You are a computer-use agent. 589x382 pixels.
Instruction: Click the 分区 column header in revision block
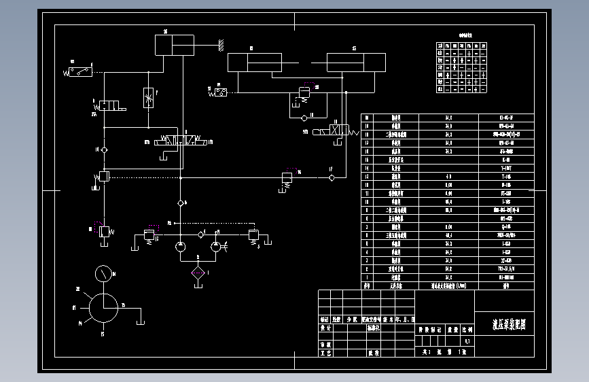coord(352,319)
